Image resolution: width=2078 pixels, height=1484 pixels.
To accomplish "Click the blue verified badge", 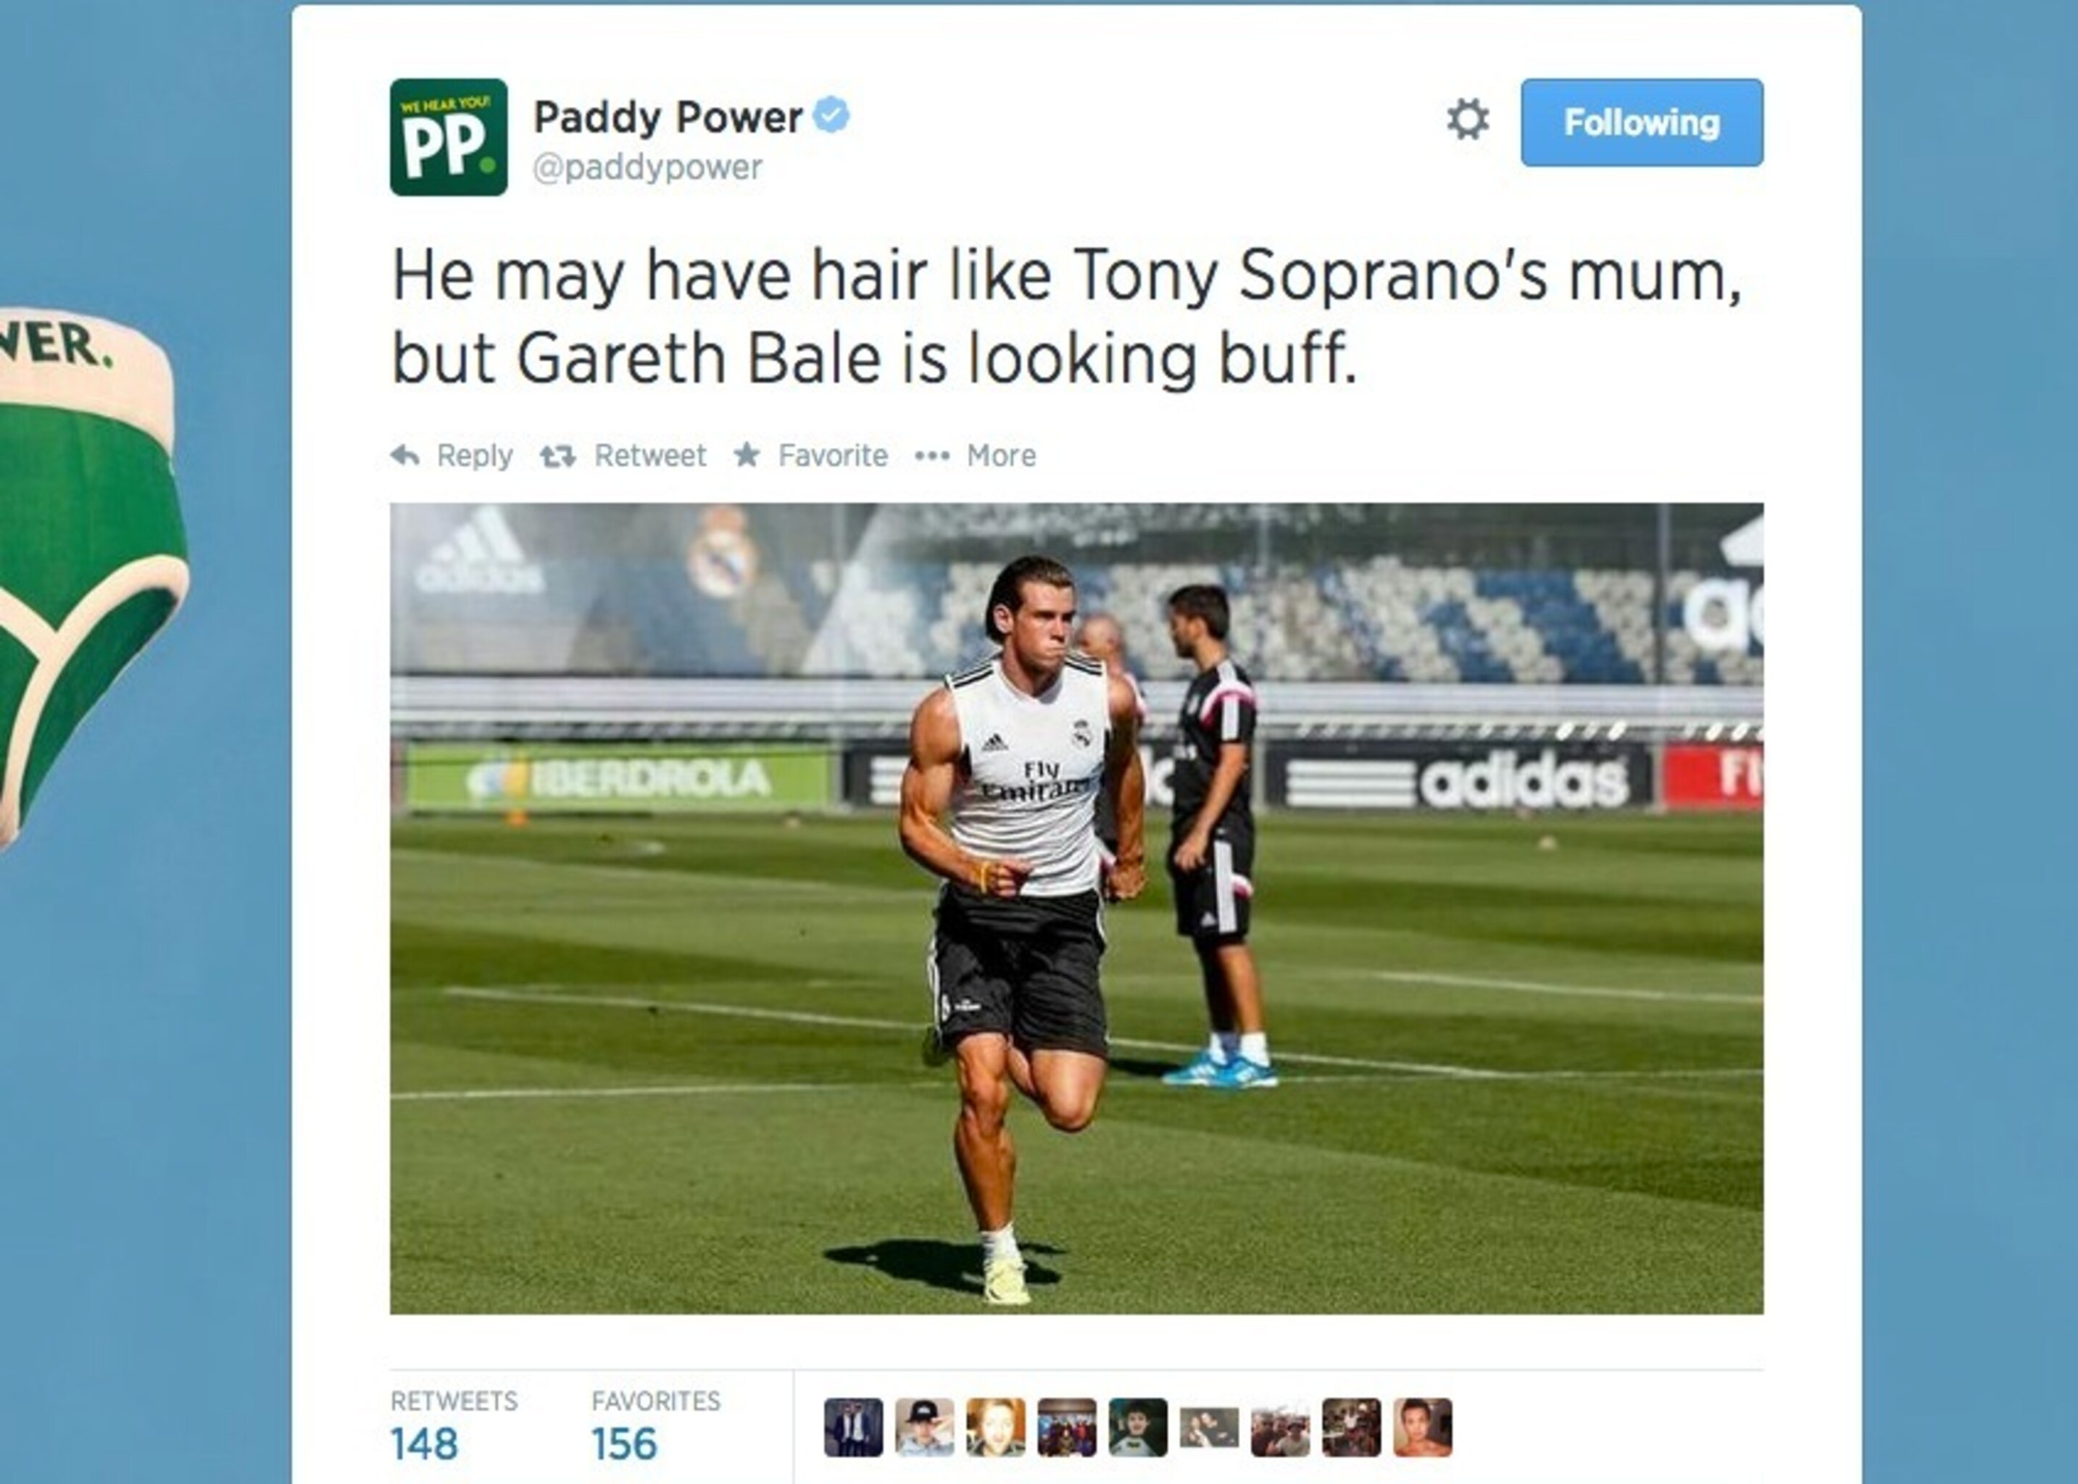I will point(831,115).
